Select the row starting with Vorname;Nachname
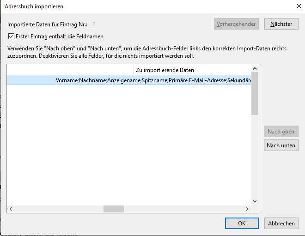This screenshot has width=305, height=236. tap(129, 80)
